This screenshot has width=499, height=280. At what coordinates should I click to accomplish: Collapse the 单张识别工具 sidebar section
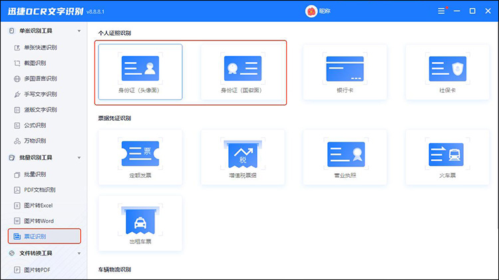click(79, 31)
